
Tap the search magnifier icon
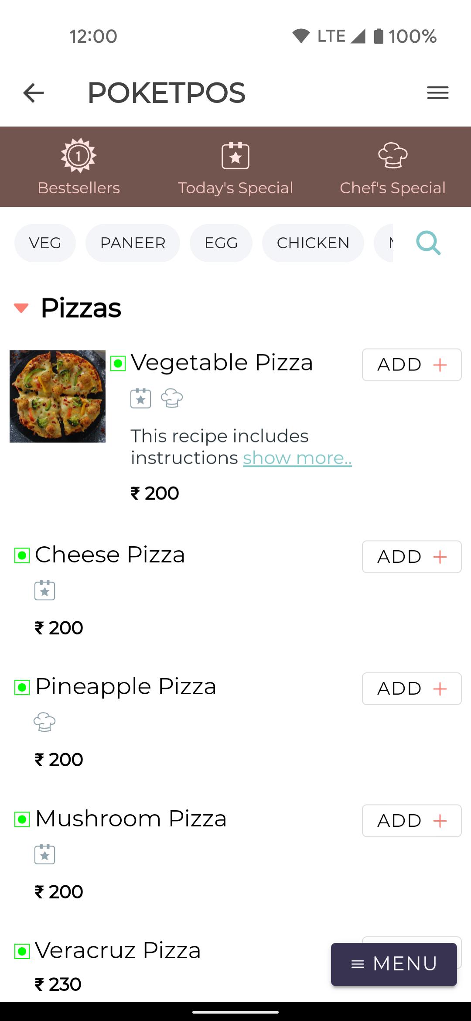428,243
